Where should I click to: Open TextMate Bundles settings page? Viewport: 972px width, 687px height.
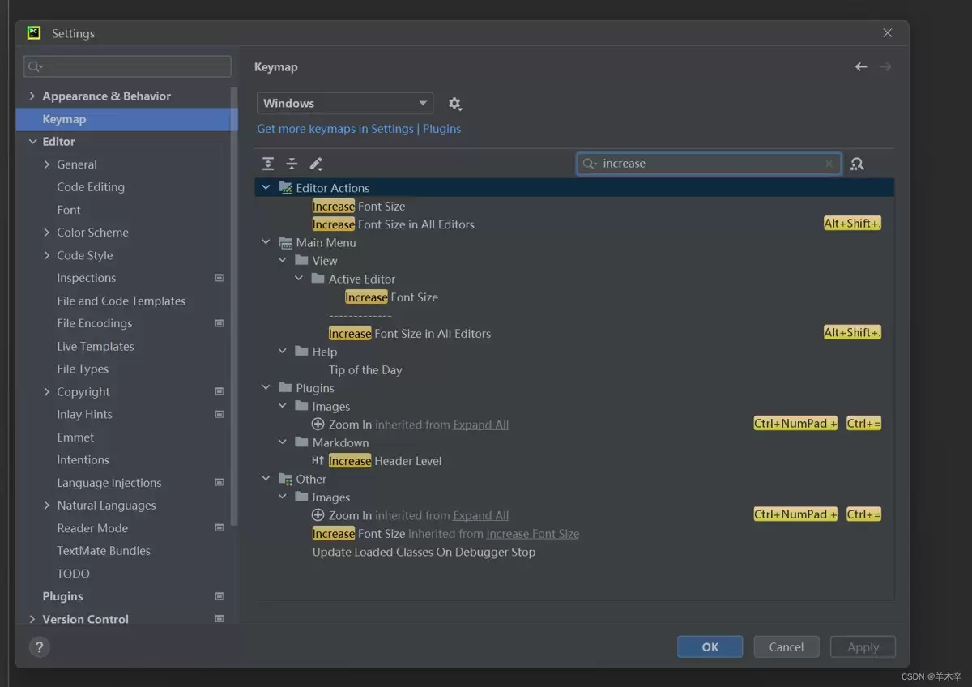click(x=104, y=551)
